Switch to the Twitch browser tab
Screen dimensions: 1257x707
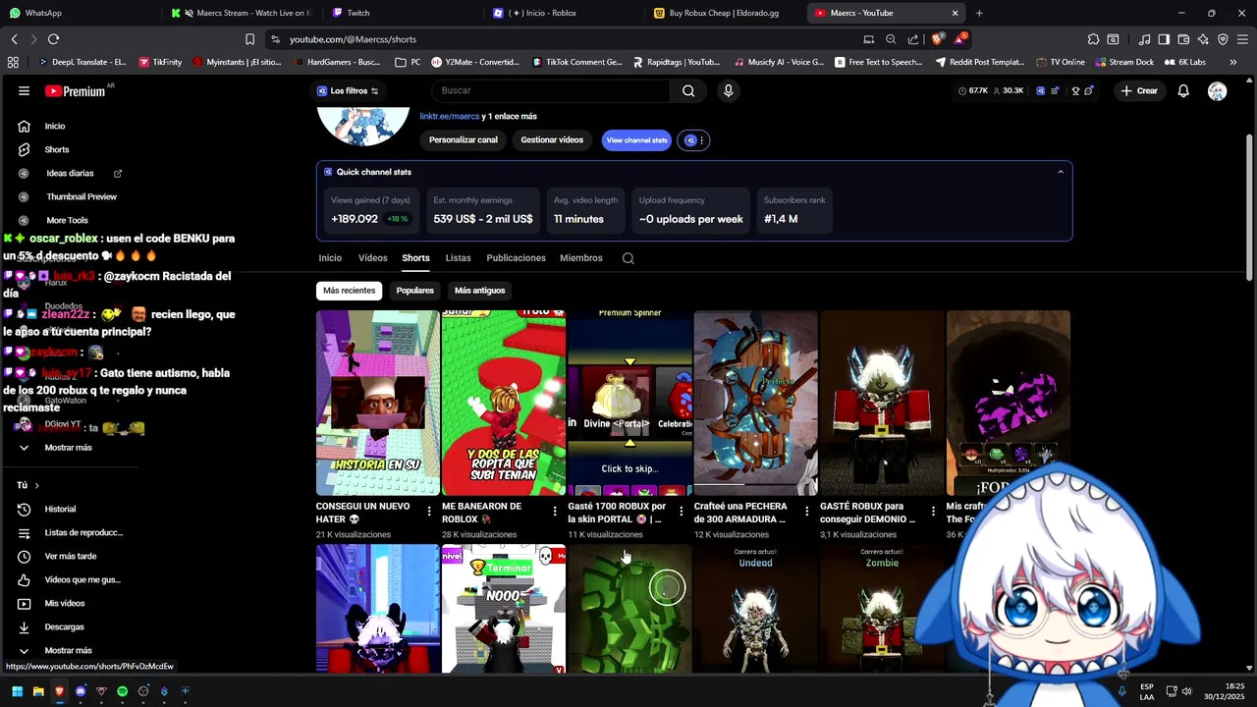click(x=403, y=13)
